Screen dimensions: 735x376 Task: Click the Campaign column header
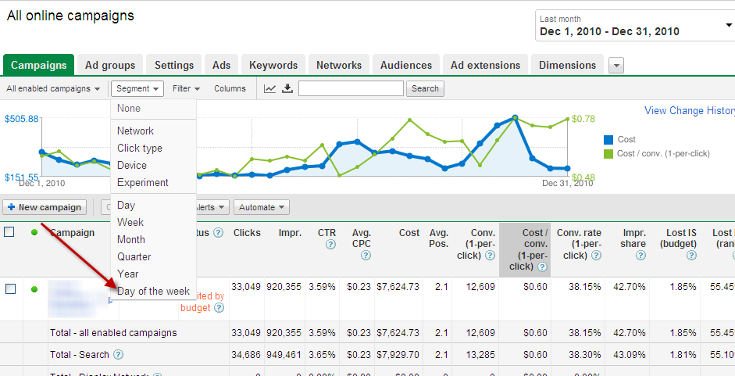click(x=72, y=233)
